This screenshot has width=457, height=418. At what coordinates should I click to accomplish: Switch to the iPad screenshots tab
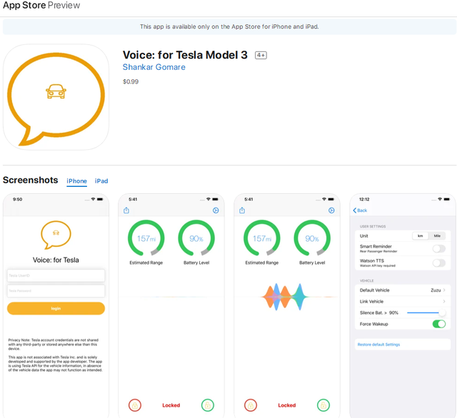(x=101, y=181)
